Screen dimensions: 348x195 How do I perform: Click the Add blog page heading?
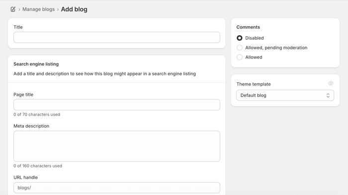[x=74, y=9]
